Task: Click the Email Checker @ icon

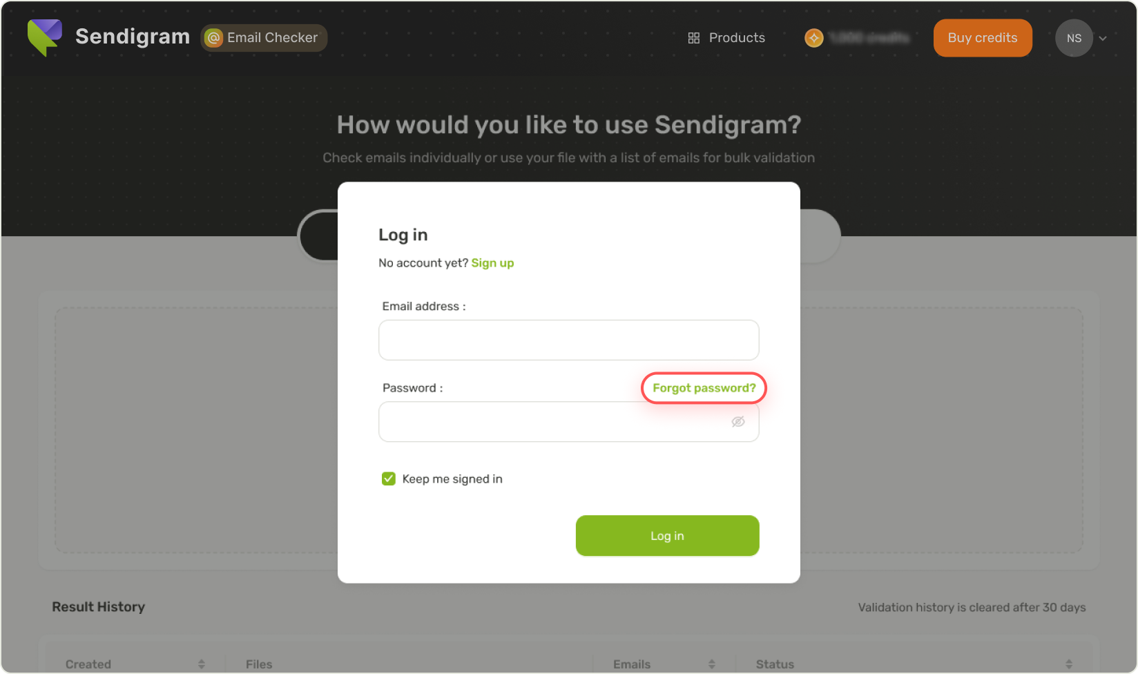Action: [214, 38]
